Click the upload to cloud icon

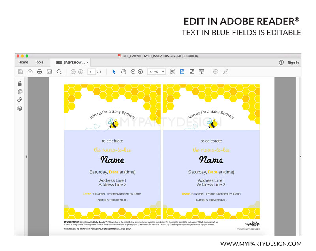(x=30, y=72)
